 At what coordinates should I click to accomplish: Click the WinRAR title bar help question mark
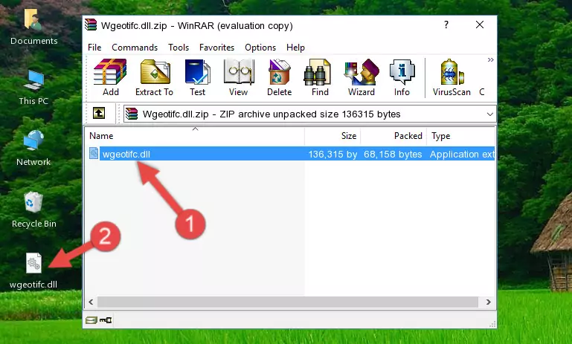click(x=446, y=25)
